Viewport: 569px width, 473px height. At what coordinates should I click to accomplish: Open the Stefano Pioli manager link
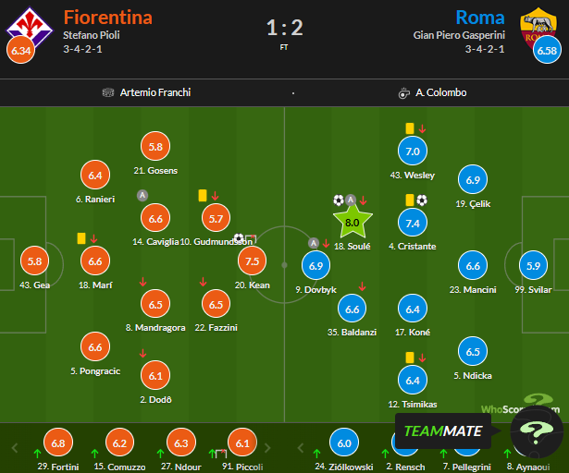click(x=94, y=35)
